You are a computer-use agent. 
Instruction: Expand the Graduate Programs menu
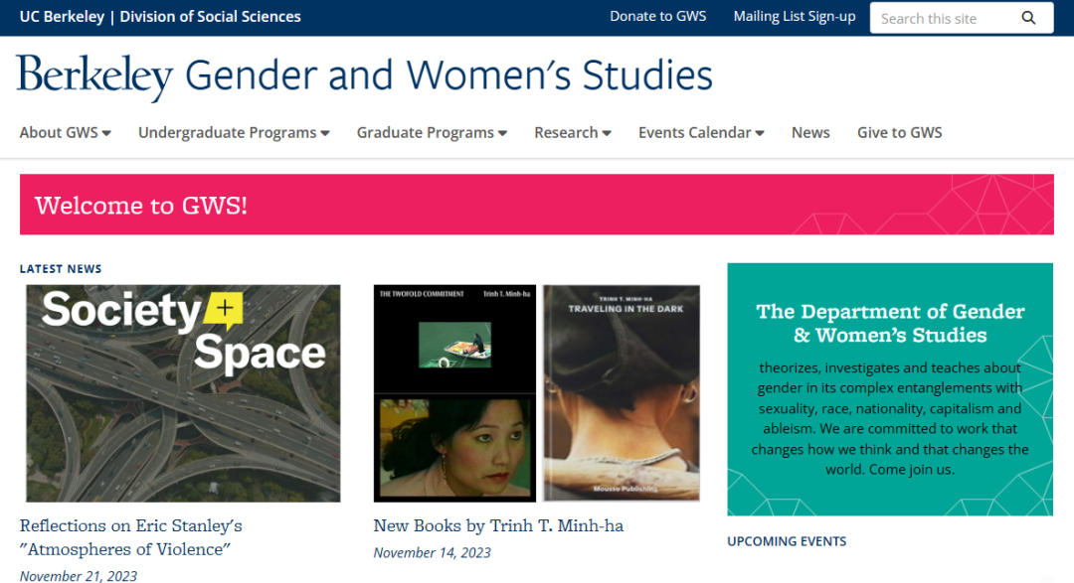point(432,133)
